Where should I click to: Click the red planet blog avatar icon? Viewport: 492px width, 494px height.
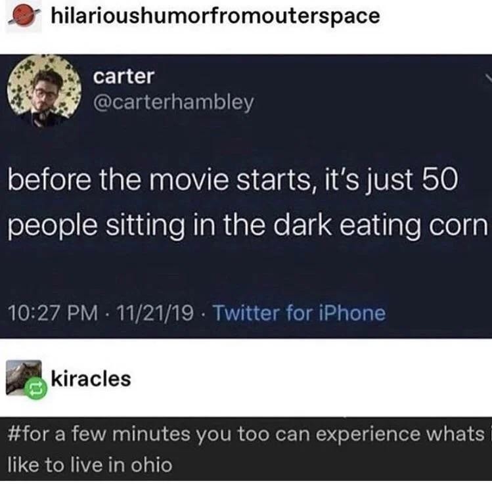coord(24,16)
